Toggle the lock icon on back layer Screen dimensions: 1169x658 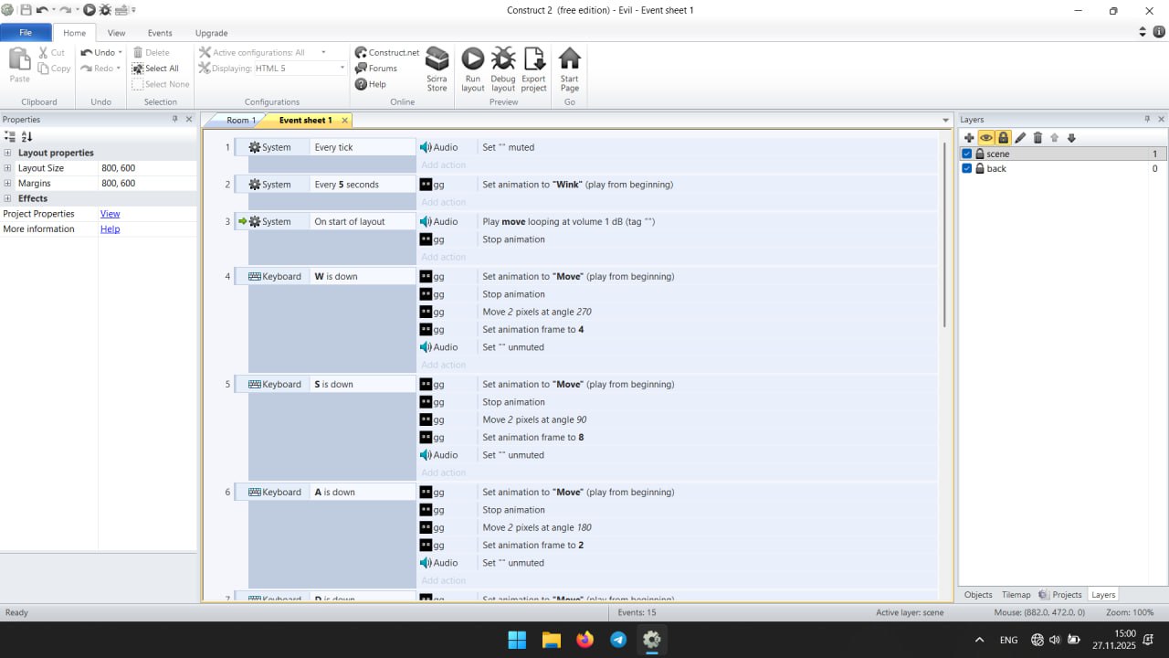[x=980, y=169]
